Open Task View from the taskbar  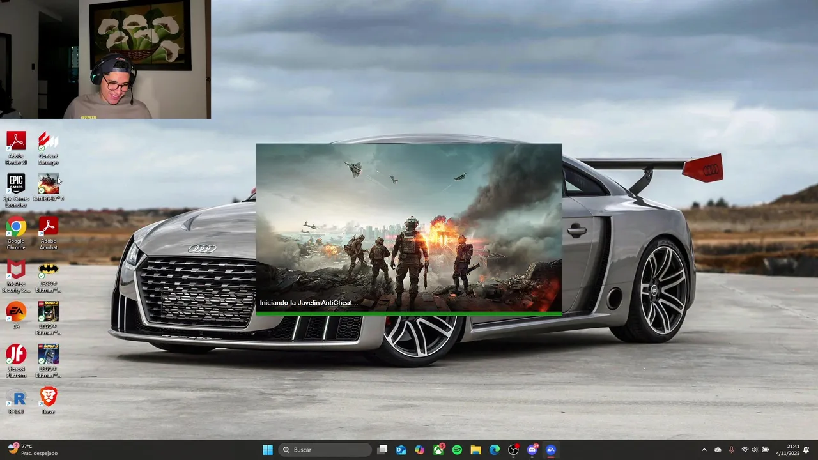(x=382, y=450)
